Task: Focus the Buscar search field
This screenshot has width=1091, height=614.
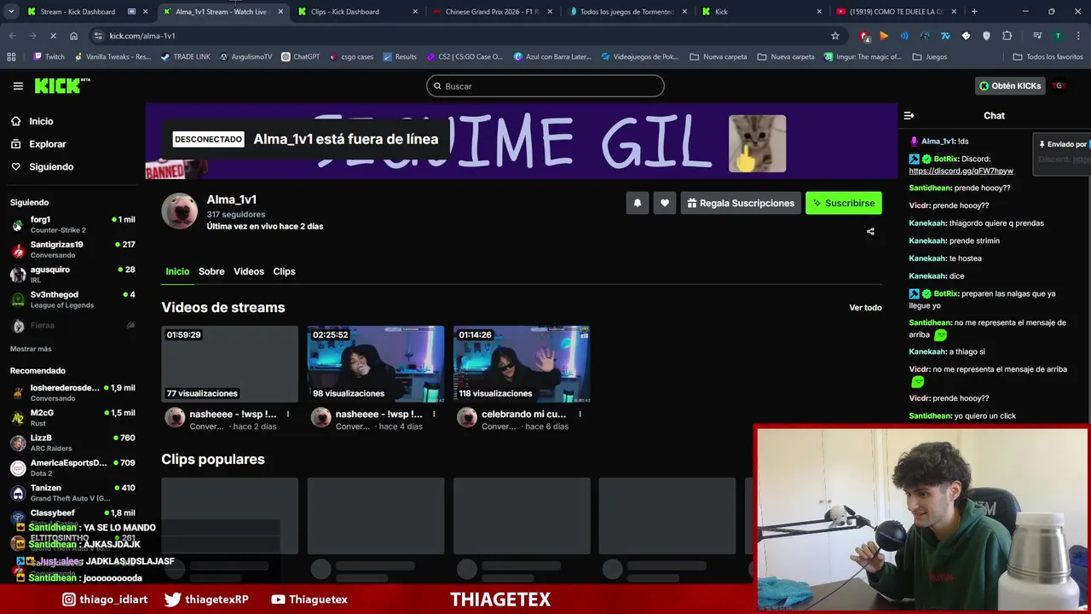Action: pyautogui.click(x=545, y=86)
